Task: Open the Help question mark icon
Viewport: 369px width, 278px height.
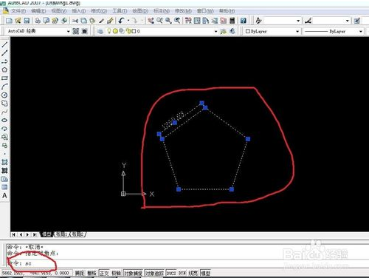Action: (x=244, y=21)
